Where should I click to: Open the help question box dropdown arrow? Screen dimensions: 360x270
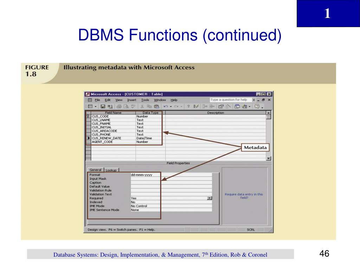click(x=254, y=100)
